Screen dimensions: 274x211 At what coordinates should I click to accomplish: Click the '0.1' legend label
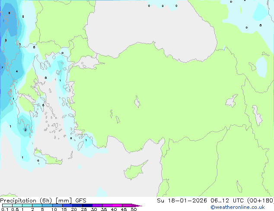[x=5, y=209]
